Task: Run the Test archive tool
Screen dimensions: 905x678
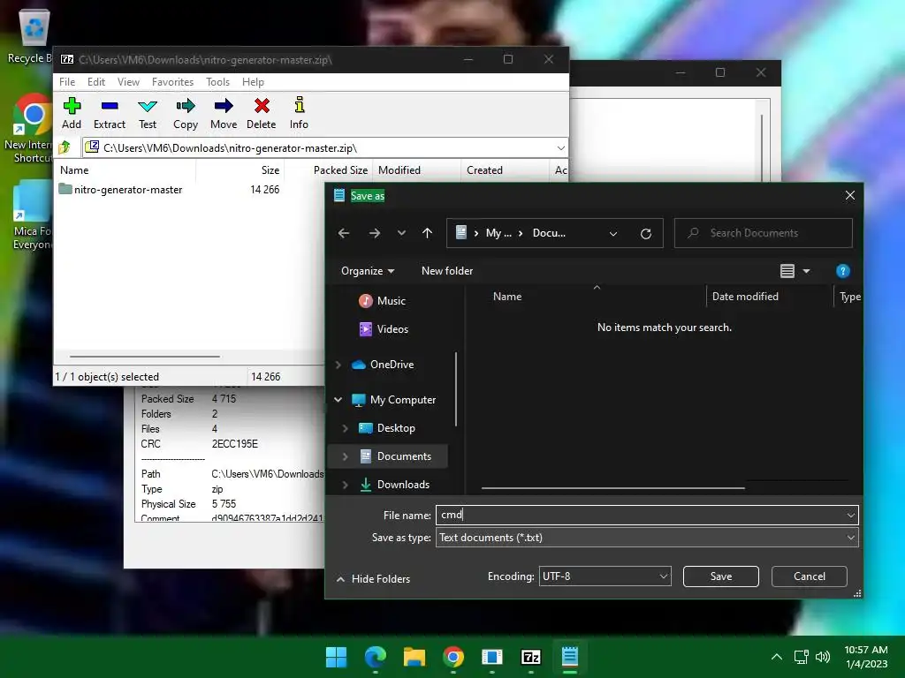Action: (148, 106)
